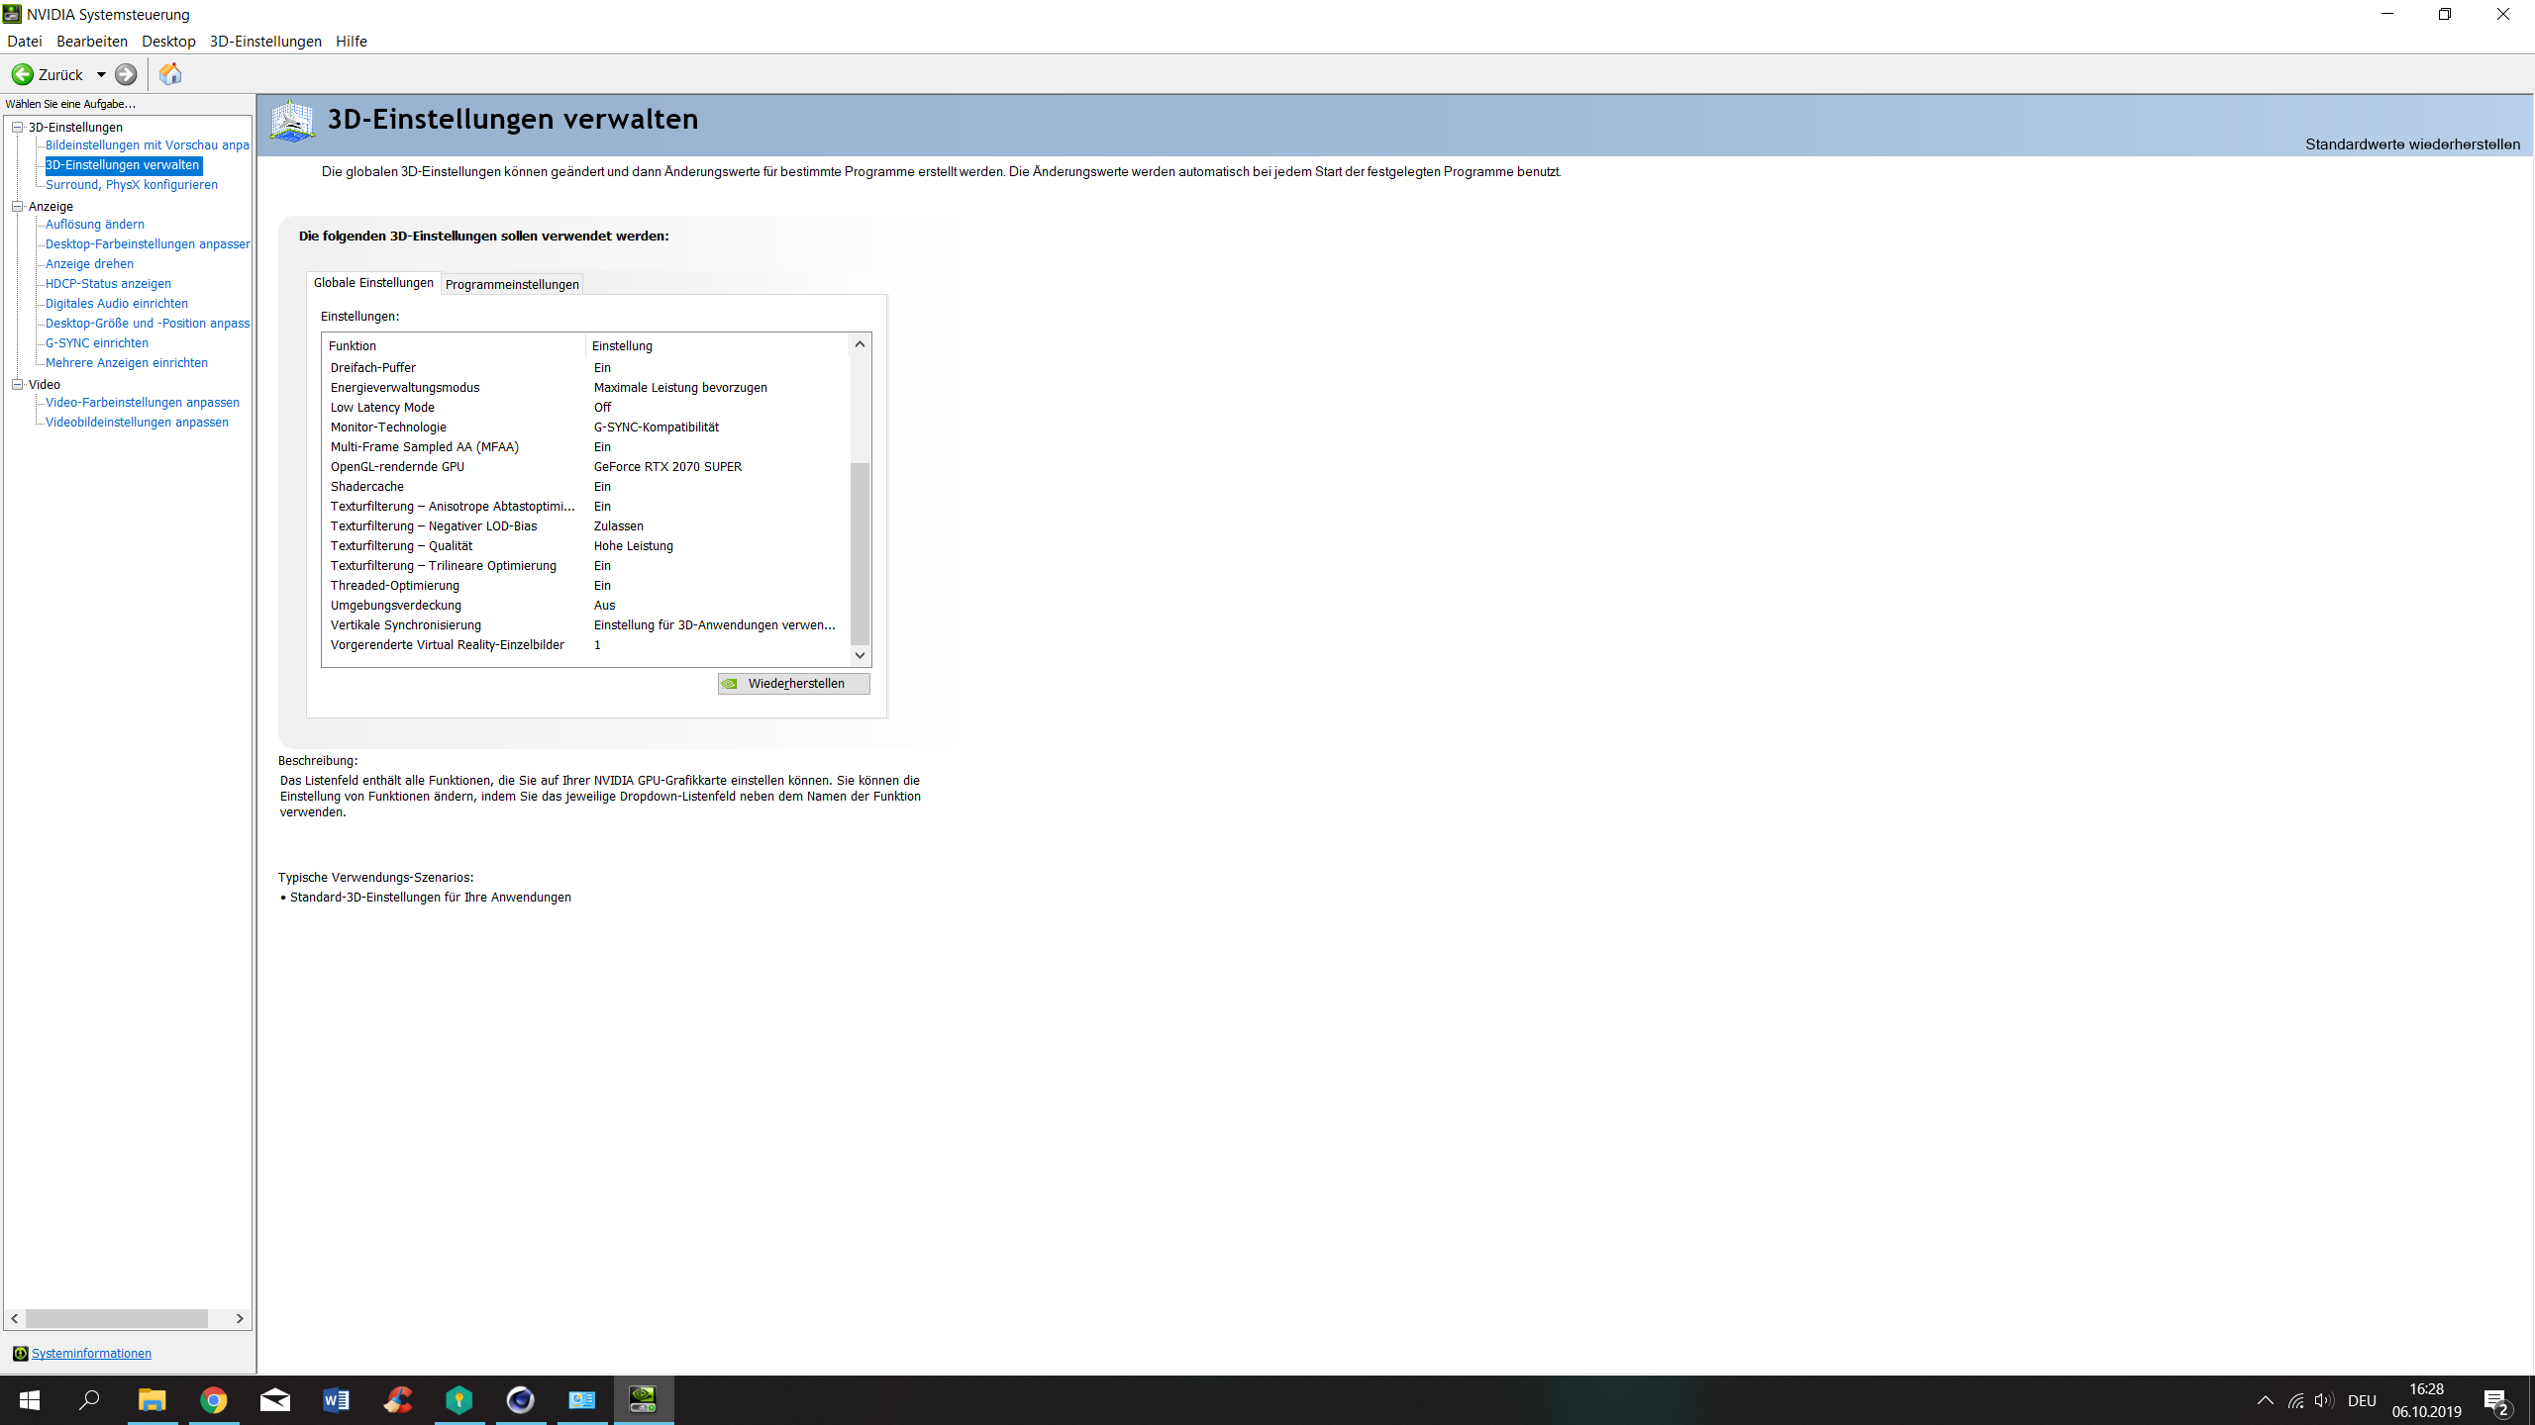Click the forward navigation arrow icon
Screen dimensions: 2535x1425
click(x=126, y=74)
